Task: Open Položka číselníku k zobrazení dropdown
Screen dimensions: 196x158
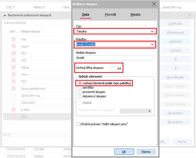Action: pos(149,111)
